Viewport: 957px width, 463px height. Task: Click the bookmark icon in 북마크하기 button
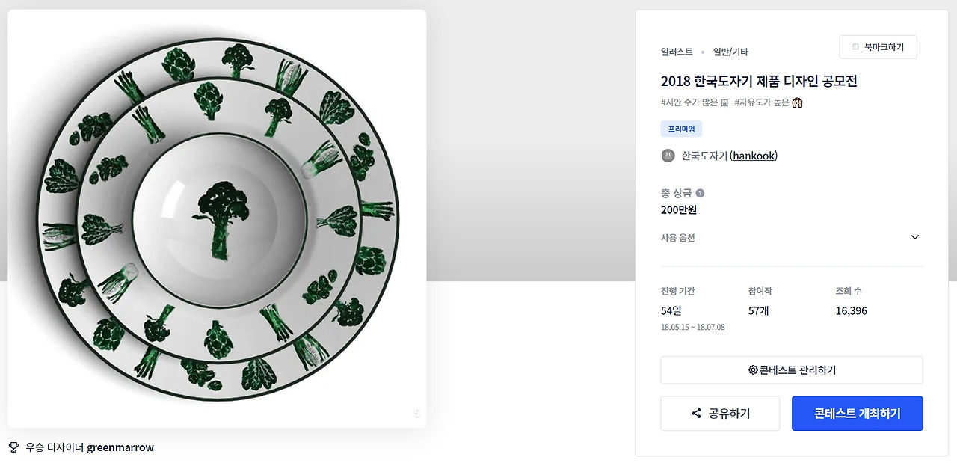[x=855, y=47]
